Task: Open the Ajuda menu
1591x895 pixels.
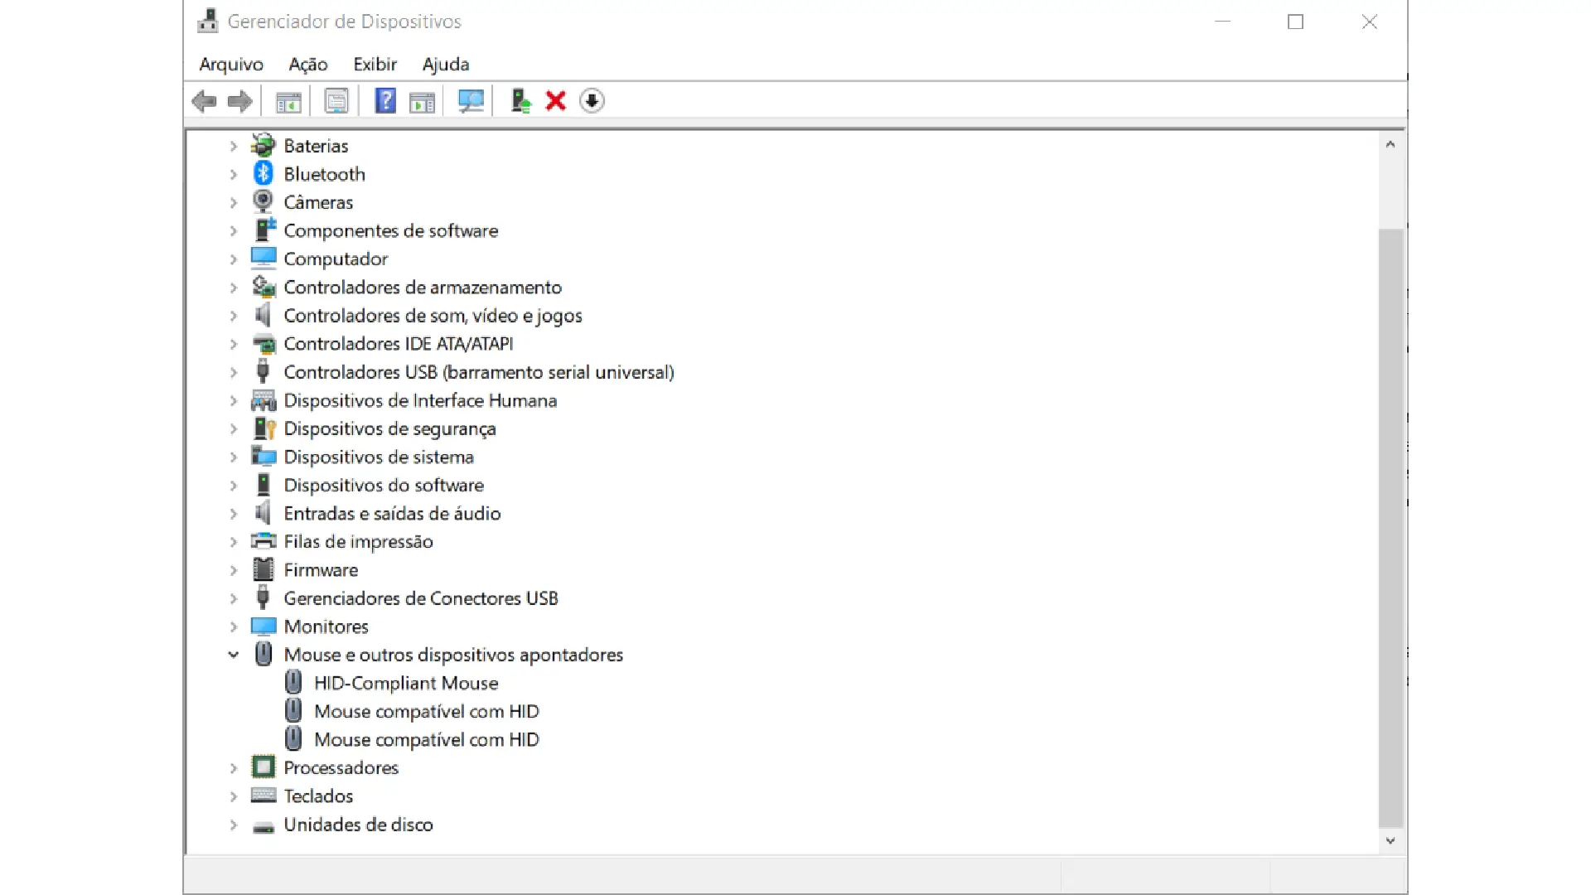Action: coord(446,64)
